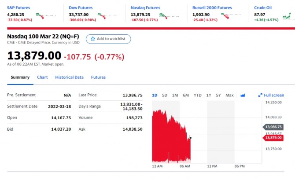Image resolution: width=295 pixels, height=180 pixels.
Task: Click the red 13,879.00 price label on chart axis
Action: [273, 138]
